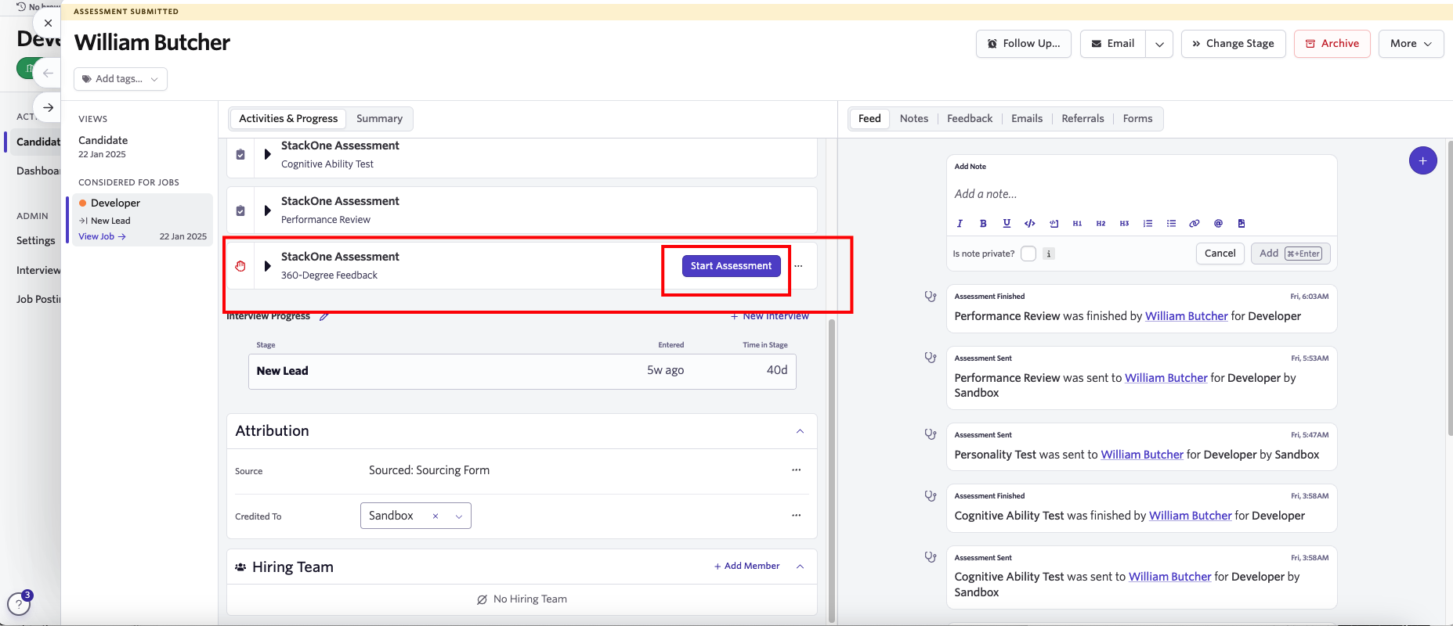This screenshot has height=626, width=1453.
Task: Select the Emails tab
Action: [x=1027, y=119]
